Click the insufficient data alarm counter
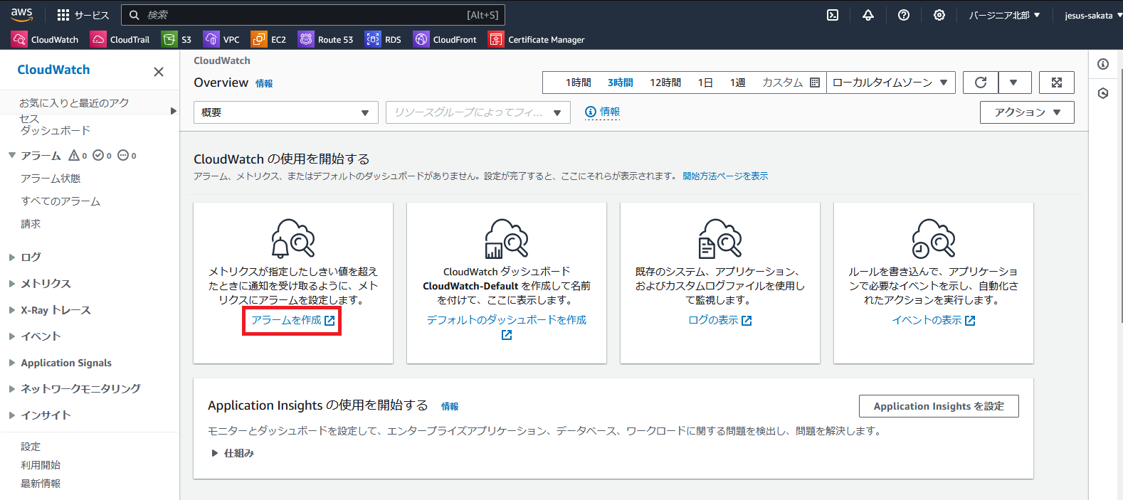Screen dimensions: 1123x500 (x=127, y=155)
